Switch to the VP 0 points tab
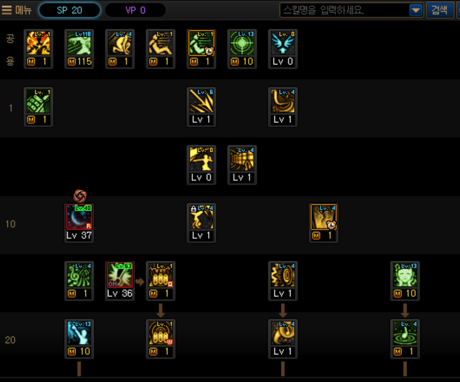Screen dimensions: 460x382 click(135, 10)
